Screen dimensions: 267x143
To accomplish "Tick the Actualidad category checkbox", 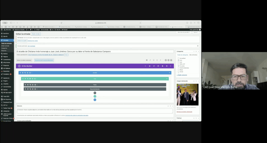I will [178, 58].
